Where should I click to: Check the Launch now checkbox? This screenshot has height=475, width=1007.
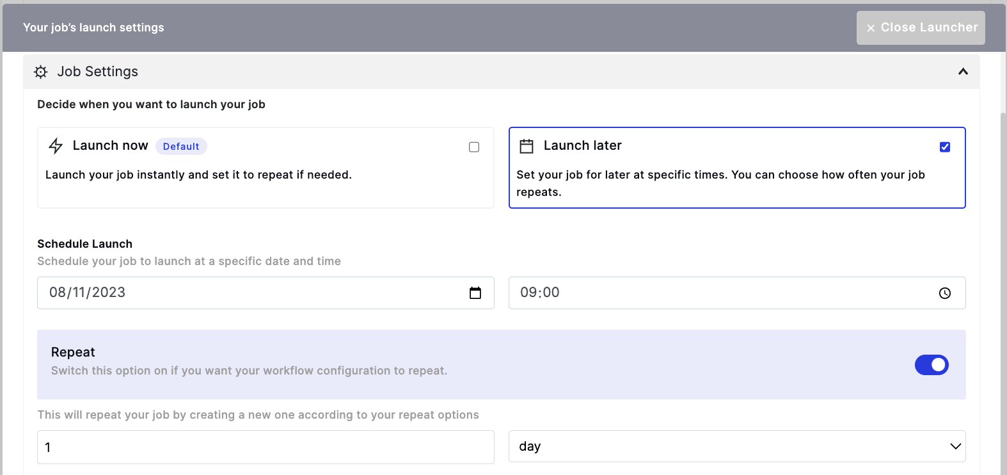(x=474, y=147)
